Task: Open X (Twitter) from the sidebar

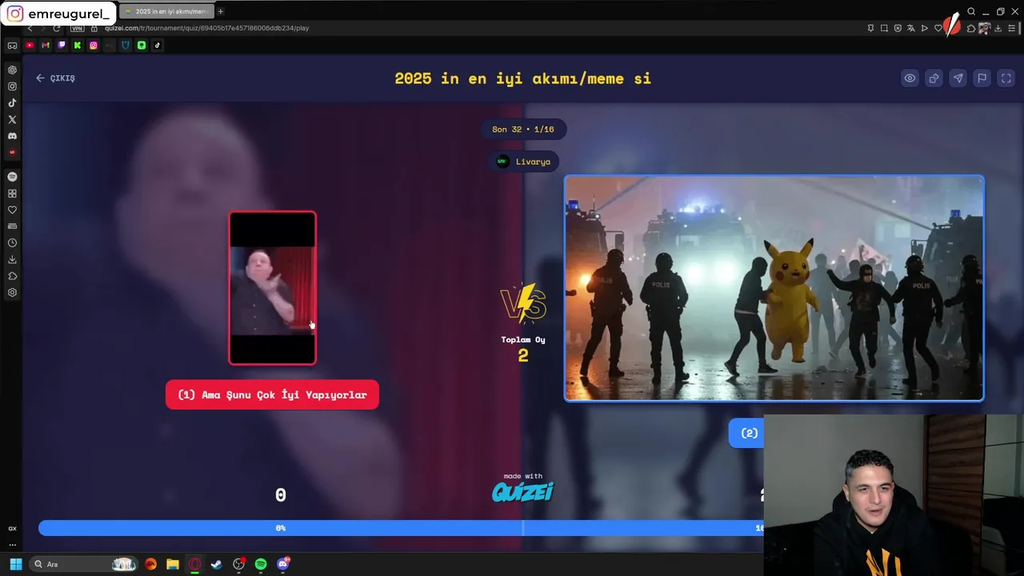Action: click(x=12, y=119)
